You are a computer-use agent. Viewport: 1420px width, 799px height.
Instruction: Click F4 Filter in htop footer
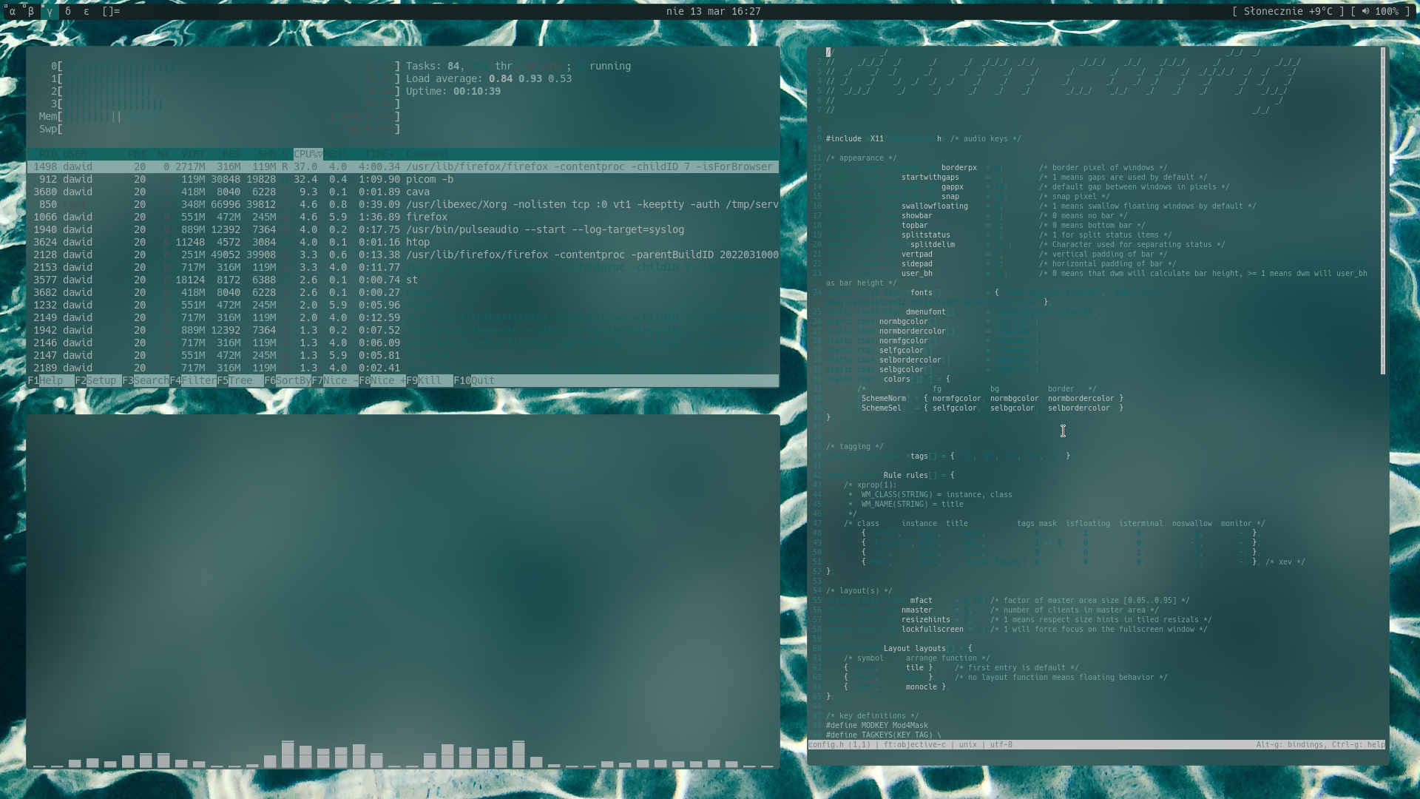pos(192,380)
